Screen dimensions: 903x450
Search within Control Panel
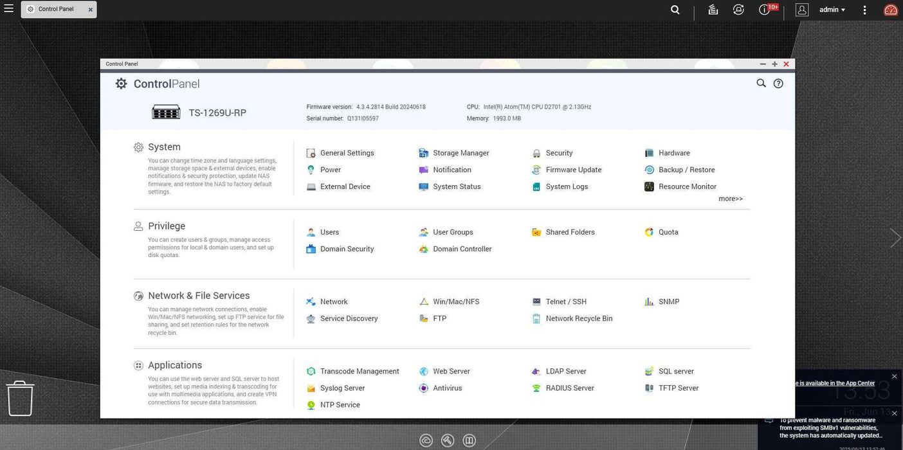(761, 83)
